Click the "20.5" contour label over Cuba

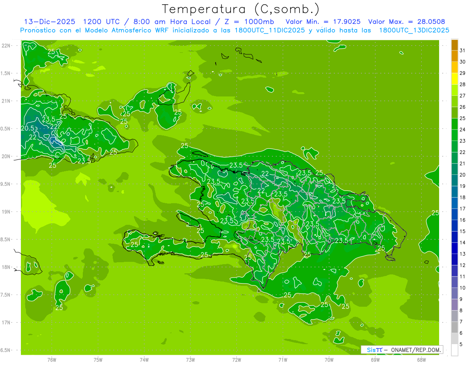(28, 128)
